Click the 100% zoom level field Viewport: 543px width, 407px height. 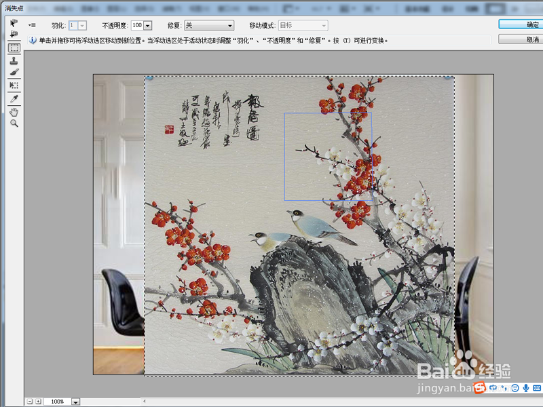pyautogui.click(x=57, y=402)
